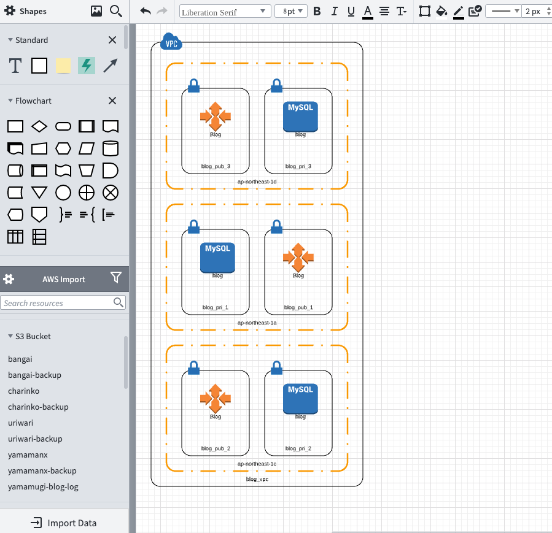The height and width of the screenshot is (533, 552).
Task: Open the line color pencil
Action: click(458, 12)
